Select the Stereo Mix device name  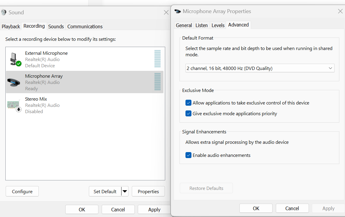36,99
